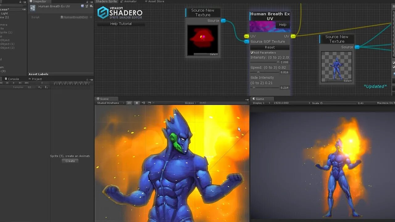Click the Create animator button

click(x=70, y=161)
